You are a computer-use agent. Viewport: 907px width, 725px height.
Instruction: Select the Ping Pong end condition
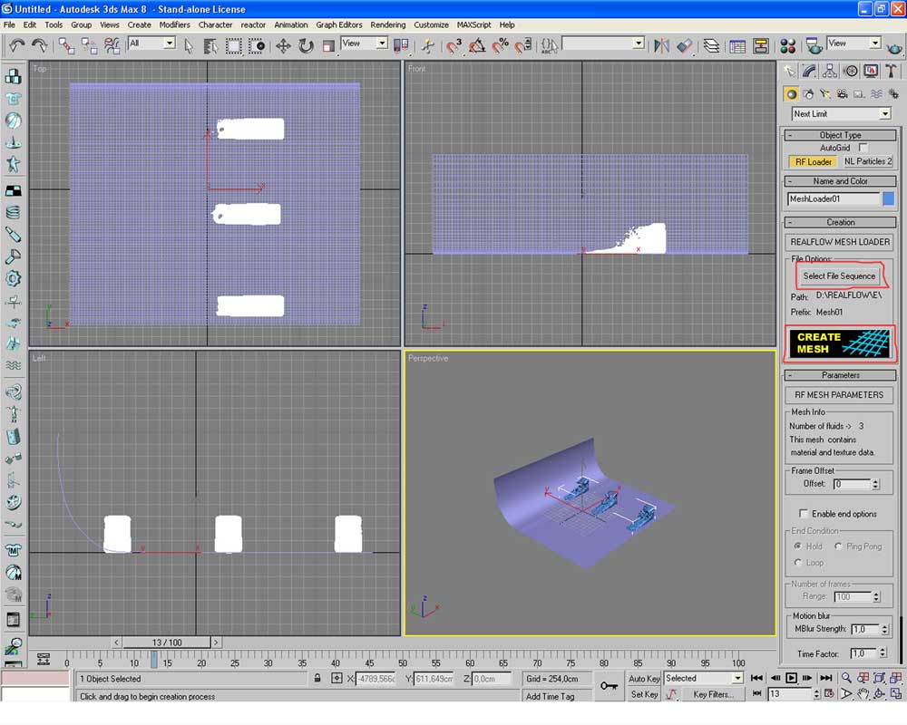(x=839, y=546)
